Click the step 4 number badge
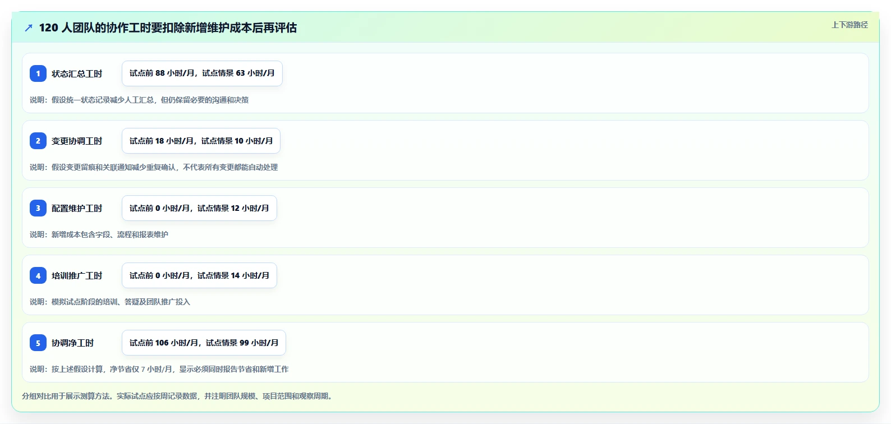Viewport: 891px width, 424px height. click(x=38, y=275)
